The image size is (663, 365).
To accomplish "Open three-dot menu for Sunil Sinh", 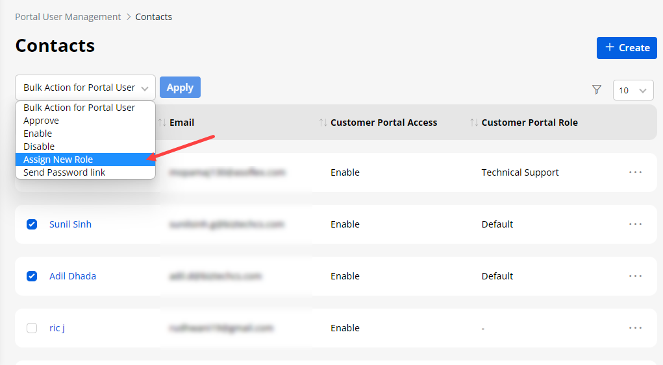I will pos(635,224).
